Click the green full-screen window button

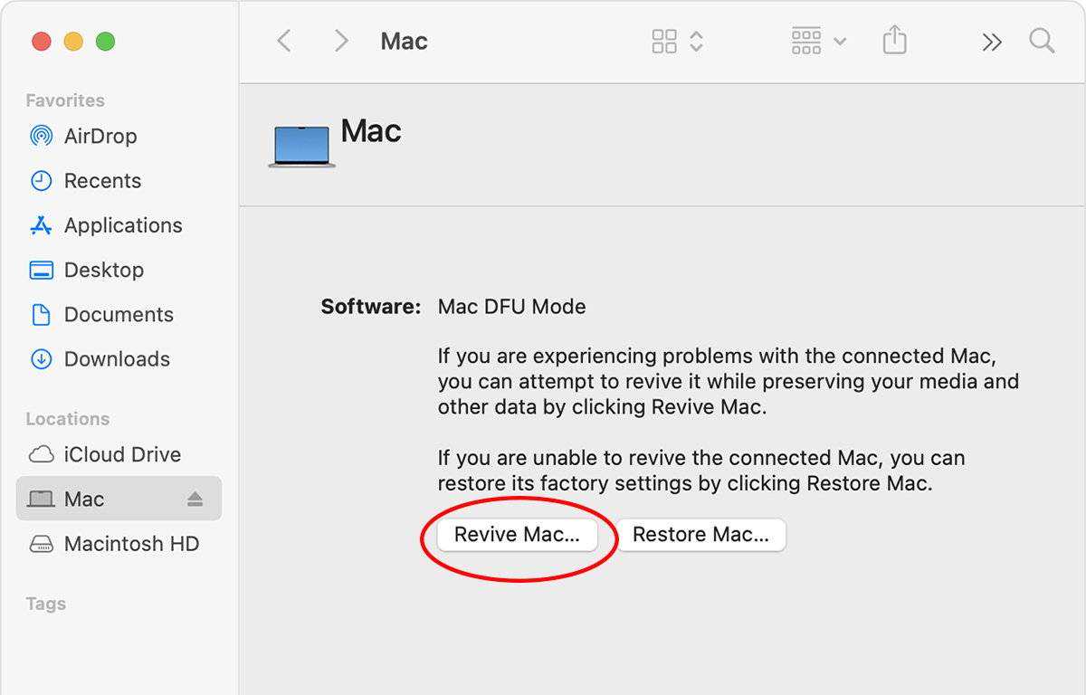pyautogui.click(x=106, y=42)
